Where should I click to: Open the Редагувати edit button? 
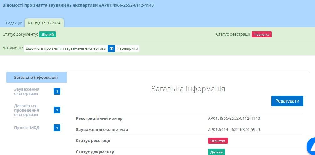pos(287,101)
